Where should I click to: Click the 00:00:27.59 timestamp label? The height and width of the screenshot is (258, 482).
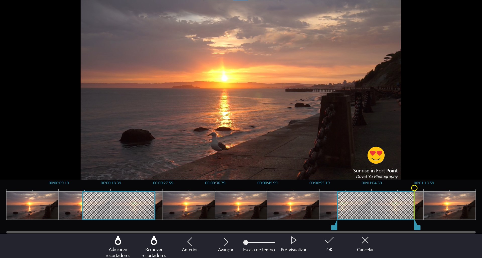(x=163, y=183)
